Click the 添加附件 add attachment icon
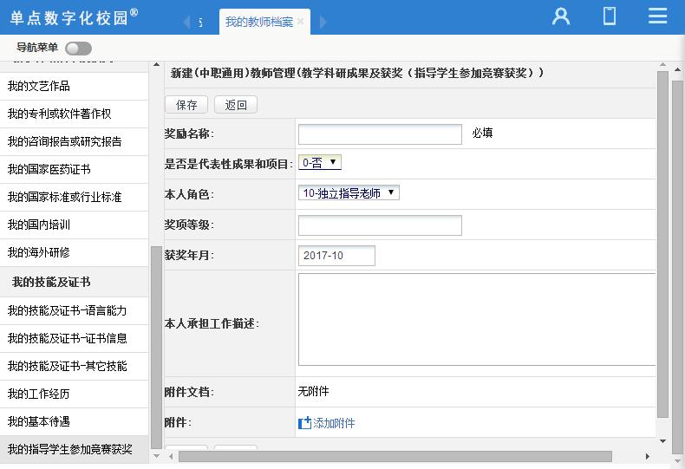The image size is (685, 469). [304, 423]
